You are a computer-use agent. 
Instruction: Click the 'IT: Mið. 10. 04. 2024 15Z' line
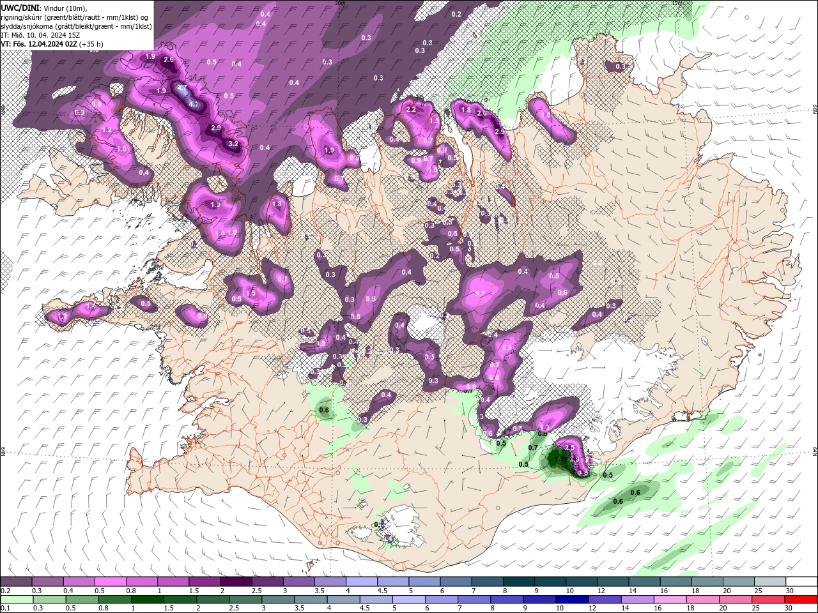[x=40, y=35]
